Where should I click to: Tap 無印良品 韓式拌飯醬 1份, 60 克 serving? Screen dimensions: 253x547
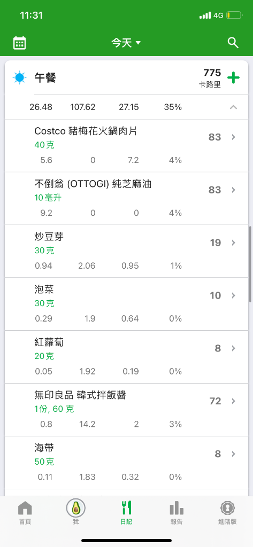[x=54, y=409]
